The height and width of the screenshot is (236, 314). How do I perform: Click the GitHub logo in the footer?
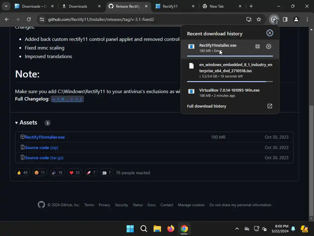click(x=41, y=205)
